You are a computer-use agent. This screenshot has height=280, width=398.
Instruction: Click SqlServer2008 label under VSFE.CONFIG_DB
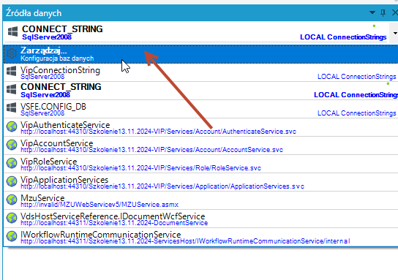pyautogui.click(x=42, y=113)
